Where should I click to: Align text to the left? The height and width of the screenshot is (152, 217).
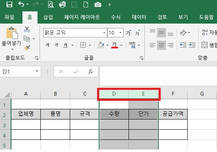pyautogui.click(x=153, y=45)
